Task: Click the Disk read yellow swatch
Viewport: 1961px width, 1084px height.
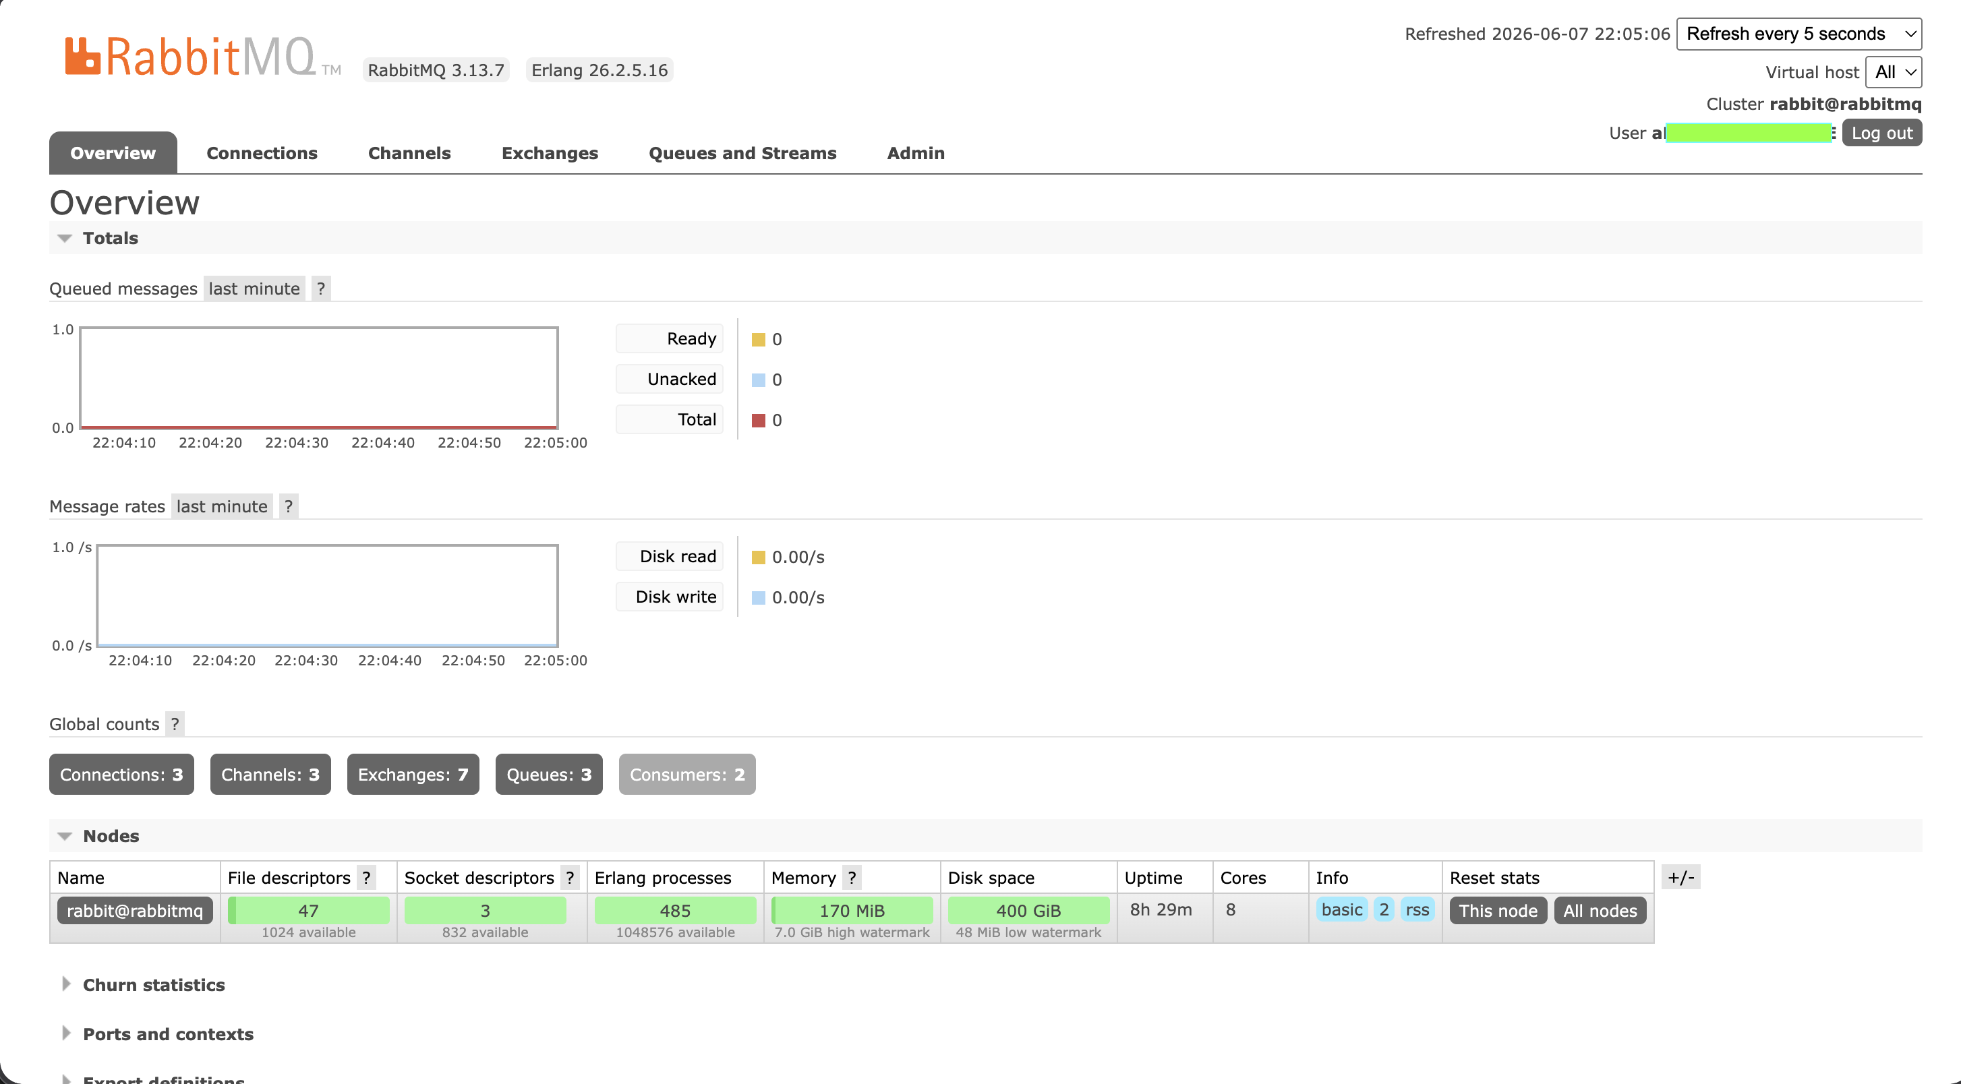Action: click(758, 558)
